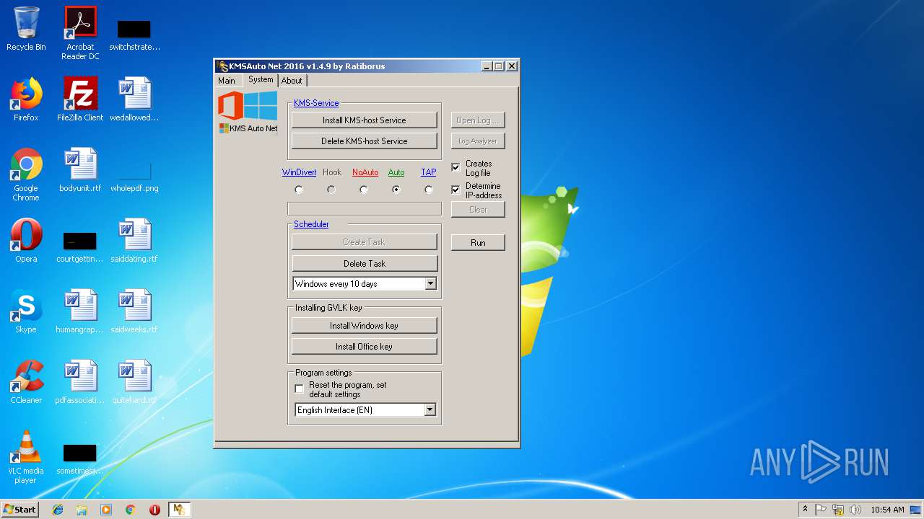The image size is (924, 519).
Task: Click Action Center flag in tray
Action: [x=821, y=510]
